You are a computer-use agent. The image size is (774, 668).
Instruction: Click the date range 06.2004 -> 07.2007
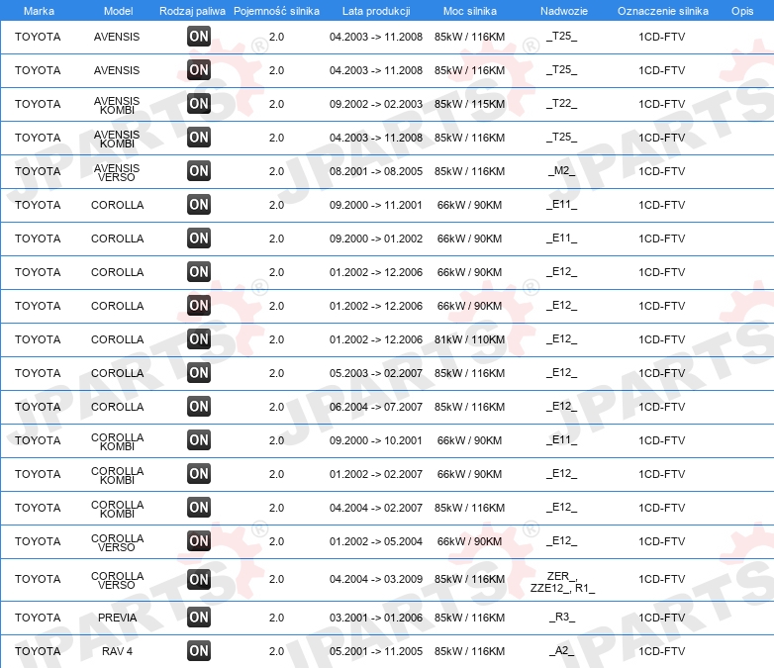[x=376, y=407]
